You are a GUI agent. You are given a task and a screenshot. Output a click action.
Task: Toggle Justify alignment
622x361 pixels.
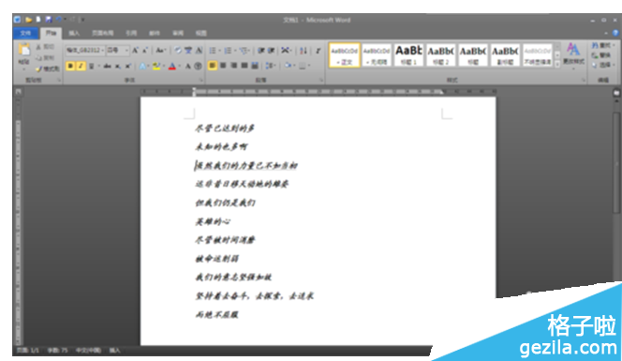[x=244, y=66]
